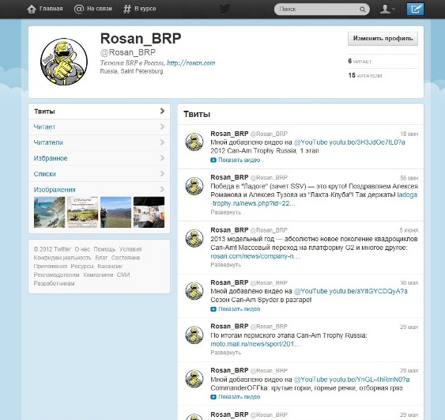Click the chevron next to Изображения

(162, 189)
